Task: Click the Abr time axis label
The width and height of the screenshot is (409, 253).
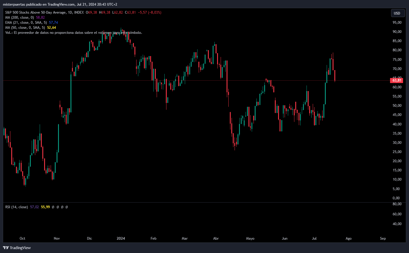Action: pyautogui.click(x=216, y=238)
